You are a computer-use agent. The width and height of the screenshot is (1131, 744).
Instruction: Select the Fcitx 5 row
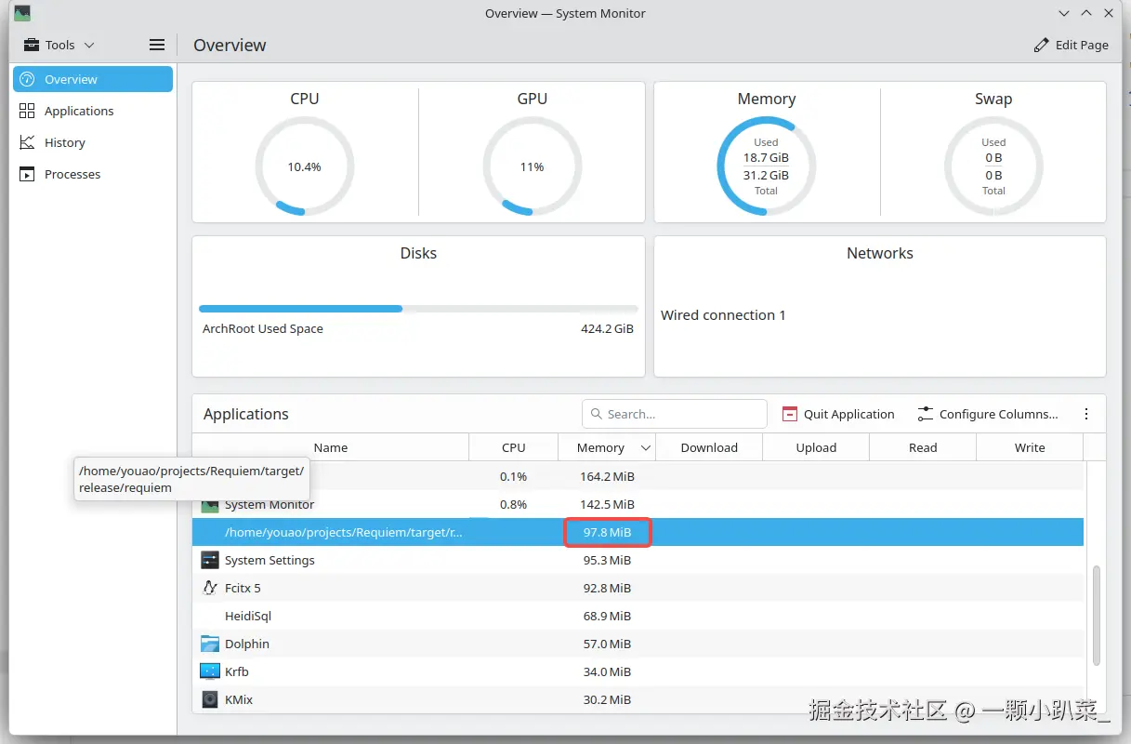pyautogui.click(x=638, y=588)
